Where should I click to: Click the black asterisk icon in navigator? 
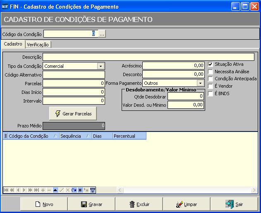pos(80,190)
